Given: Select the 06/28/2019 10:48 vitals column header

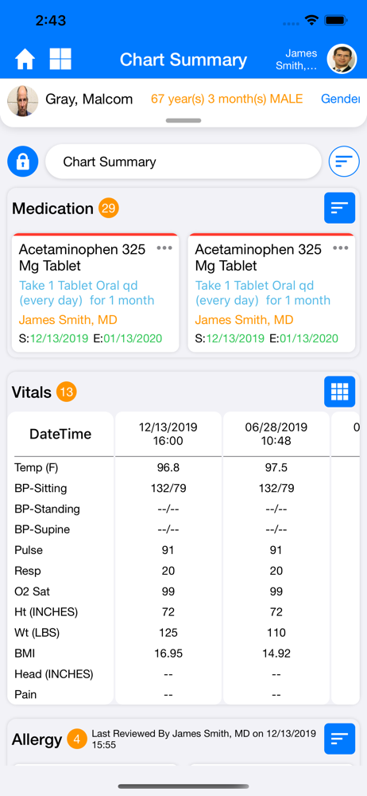Looking at the screenshot, I should (x=276, y=434).
